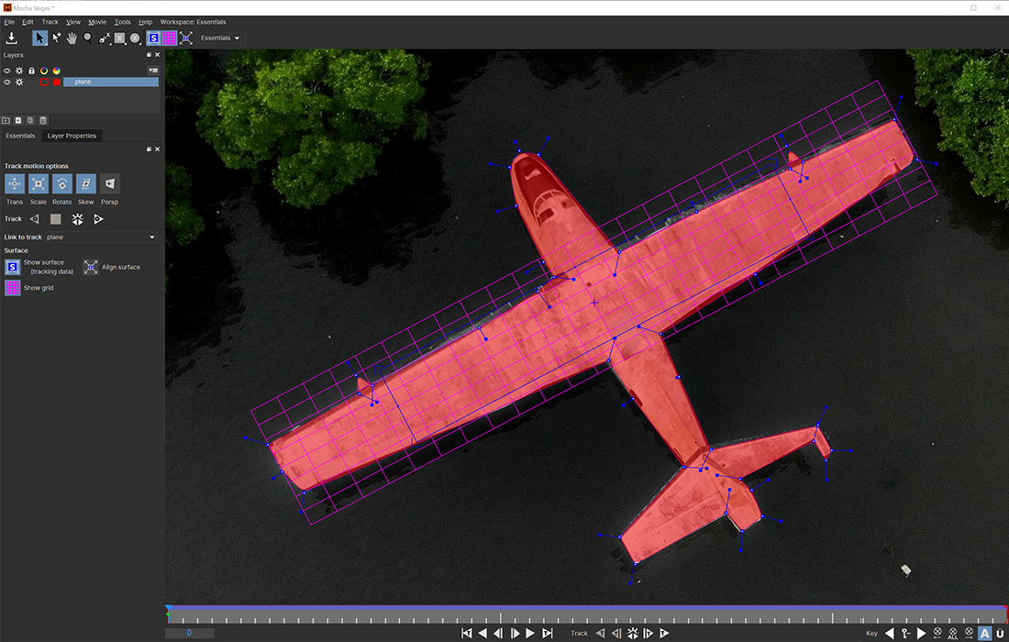The height and width of the screenshot is (642, 1009).
Task: Open the Link to track dropdown
Action: click(101, 238)
